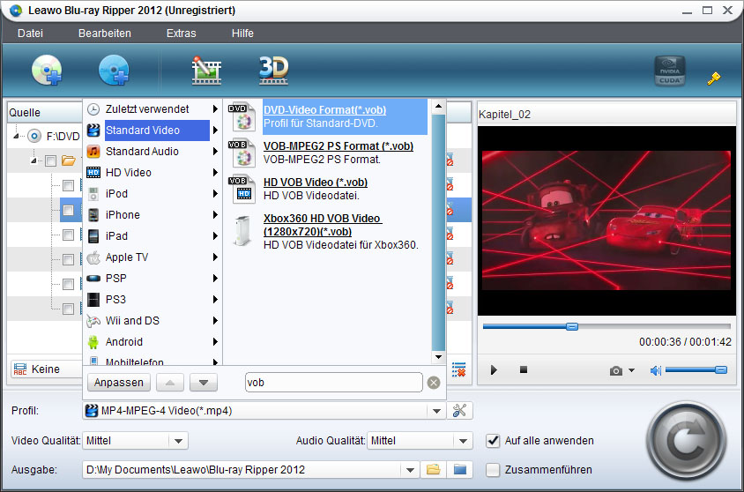Open the Hilfe menu
744x492 pixels.
tap(242, 34)
